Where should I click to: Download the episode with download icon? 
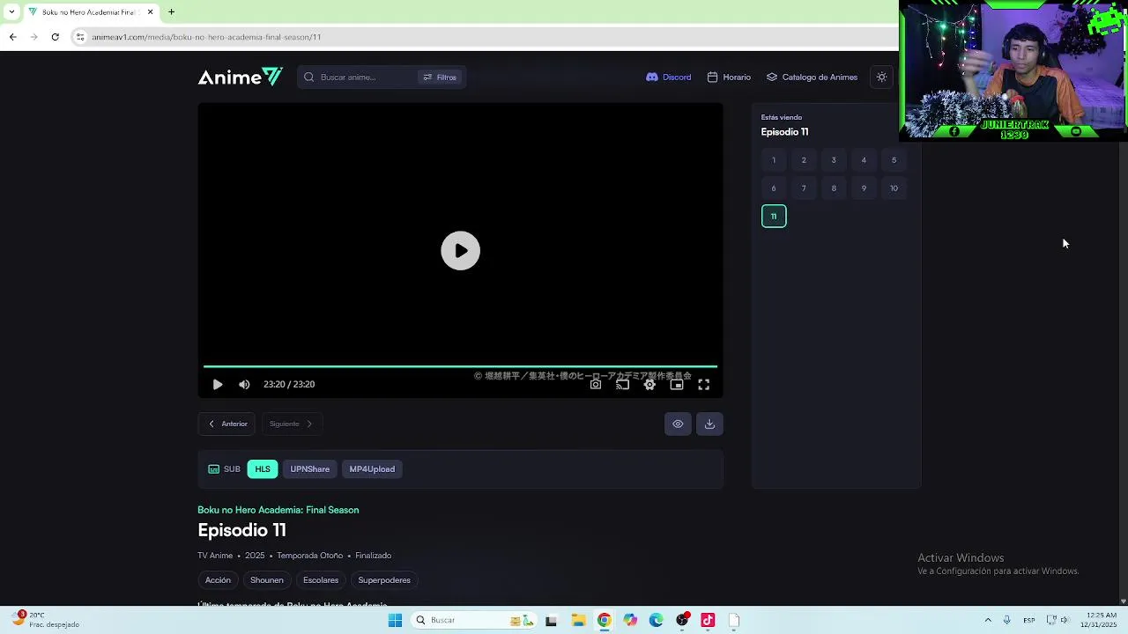[709, 424]
